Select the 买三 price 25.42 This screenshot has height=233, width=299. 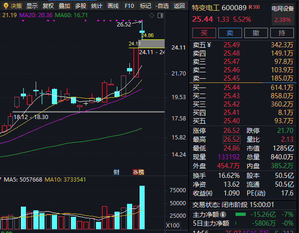(x=231, y=104)
